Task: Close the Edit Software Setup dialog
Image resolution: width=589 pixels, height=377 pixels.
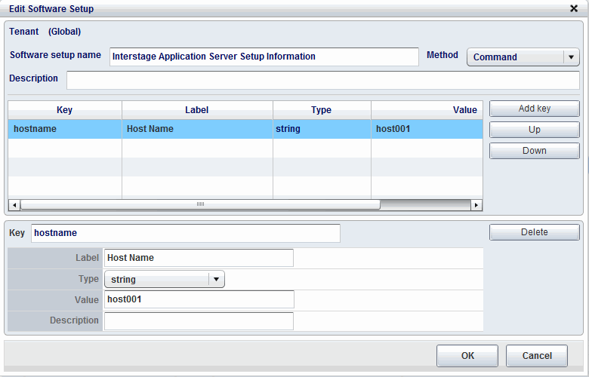Action: point(574,8)
